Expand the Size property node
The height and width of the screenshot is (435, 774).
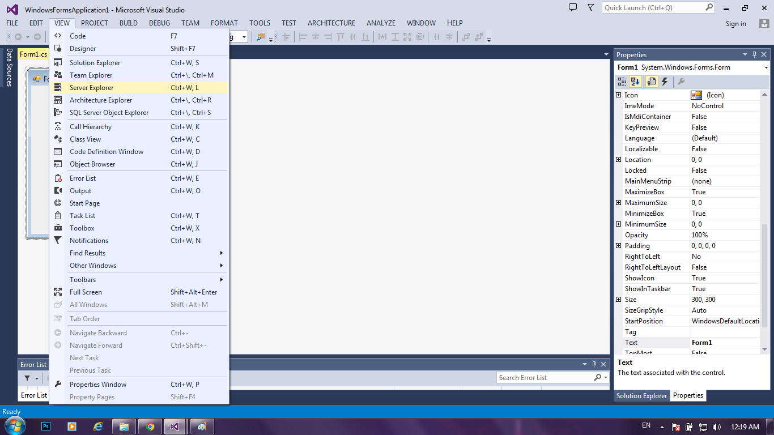tap(619, 300)
